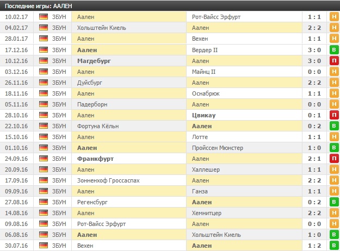Open Хольштейн Киель home team on 04.02.17

coord(102,28)
